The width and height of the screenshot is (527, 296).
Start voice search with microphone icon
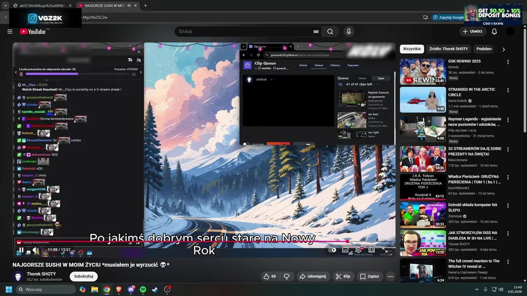[x=349, y=32]
